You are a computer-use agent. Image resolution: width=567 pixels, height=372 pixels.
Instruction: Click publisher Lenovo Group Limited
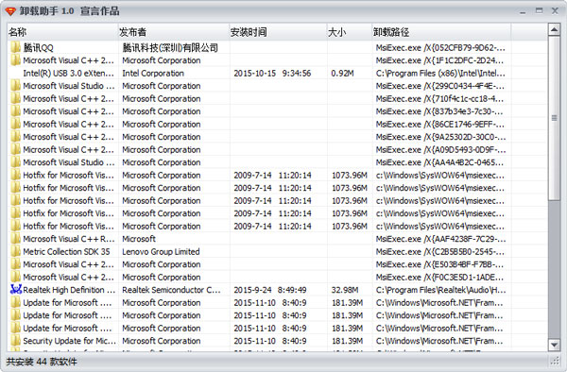pos(161,251)
